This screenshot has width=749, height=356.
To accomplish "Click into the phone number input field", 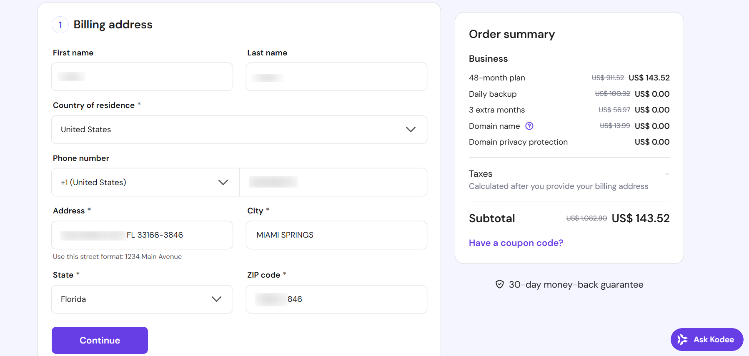I will pyautogui.click(x=333, y=182).
